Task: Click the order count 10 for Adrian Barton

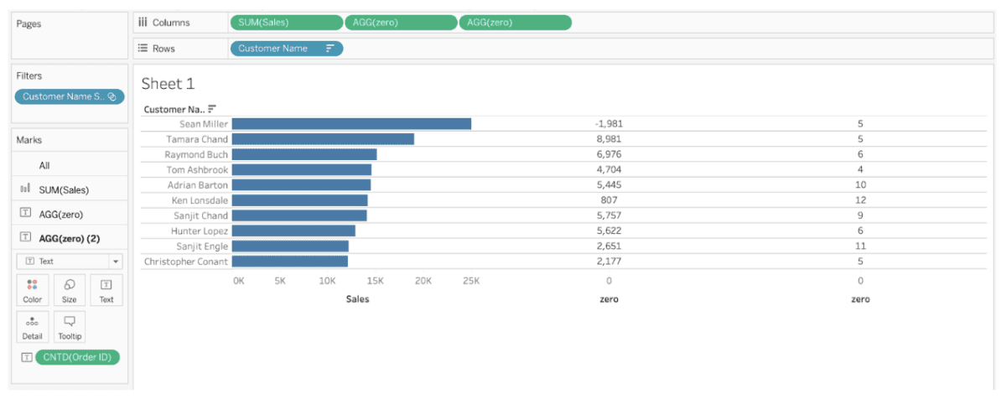Action: [860, 185]
